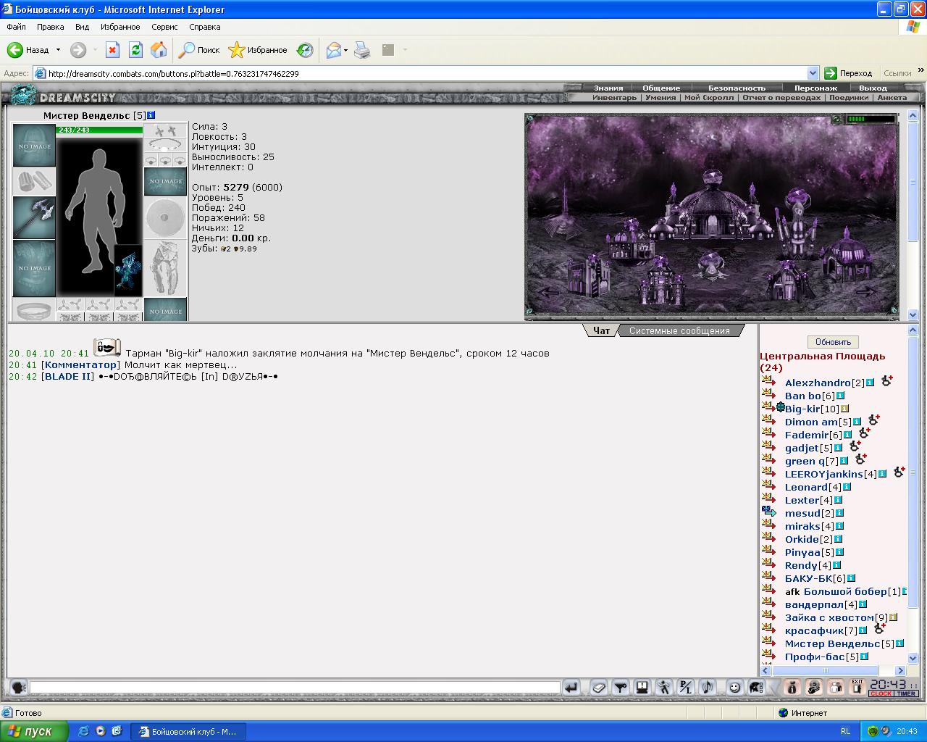Click IE History toolbar icon
Screen dimensions: 927x742
[305, 50]
